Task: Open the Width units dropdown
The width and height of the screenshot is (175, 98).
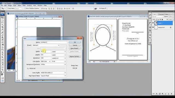Action: click(59, 52)
